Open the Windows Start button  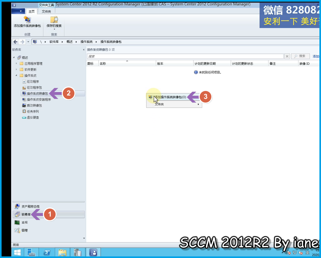point(18,253)
